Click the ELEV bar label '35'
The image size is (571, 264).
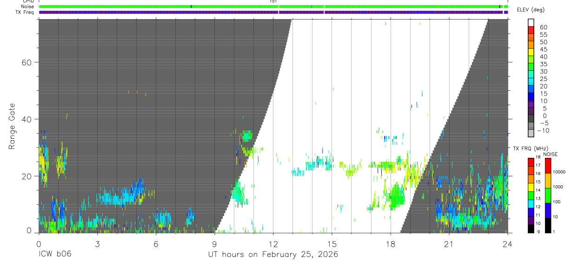(x=543, y=64)
